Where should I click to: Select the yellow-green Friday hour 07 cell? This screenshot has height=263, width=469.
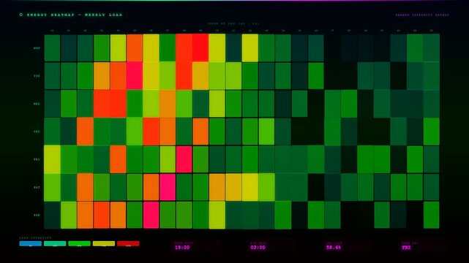tap(168, 159)
